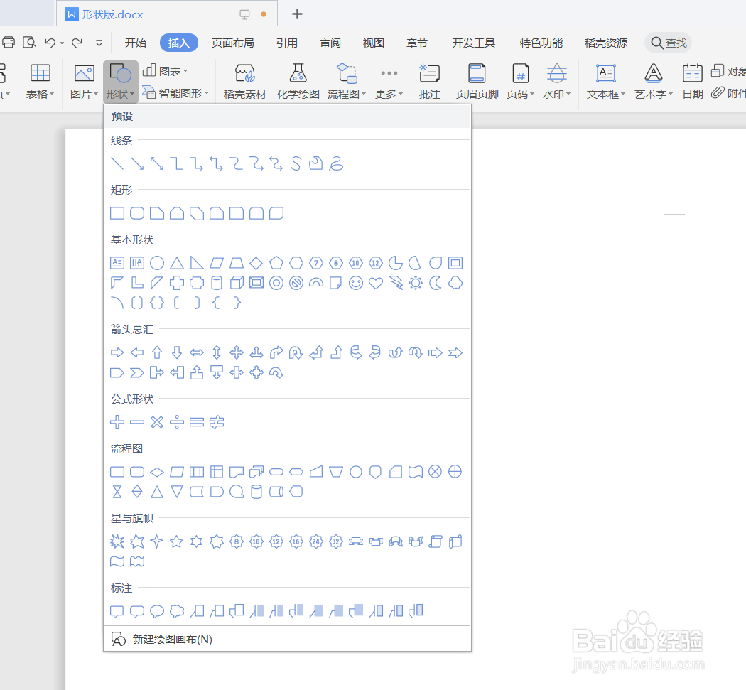Expand the 水印 watermark dropdown

(556, 82)
